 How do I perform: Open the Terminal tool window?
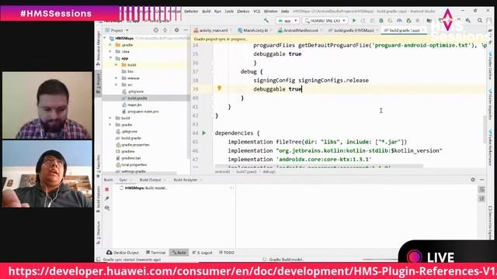[x=155, y=253]
